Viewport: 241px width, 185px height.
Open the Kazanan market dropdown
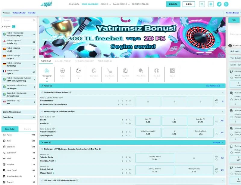click(218, 142)
